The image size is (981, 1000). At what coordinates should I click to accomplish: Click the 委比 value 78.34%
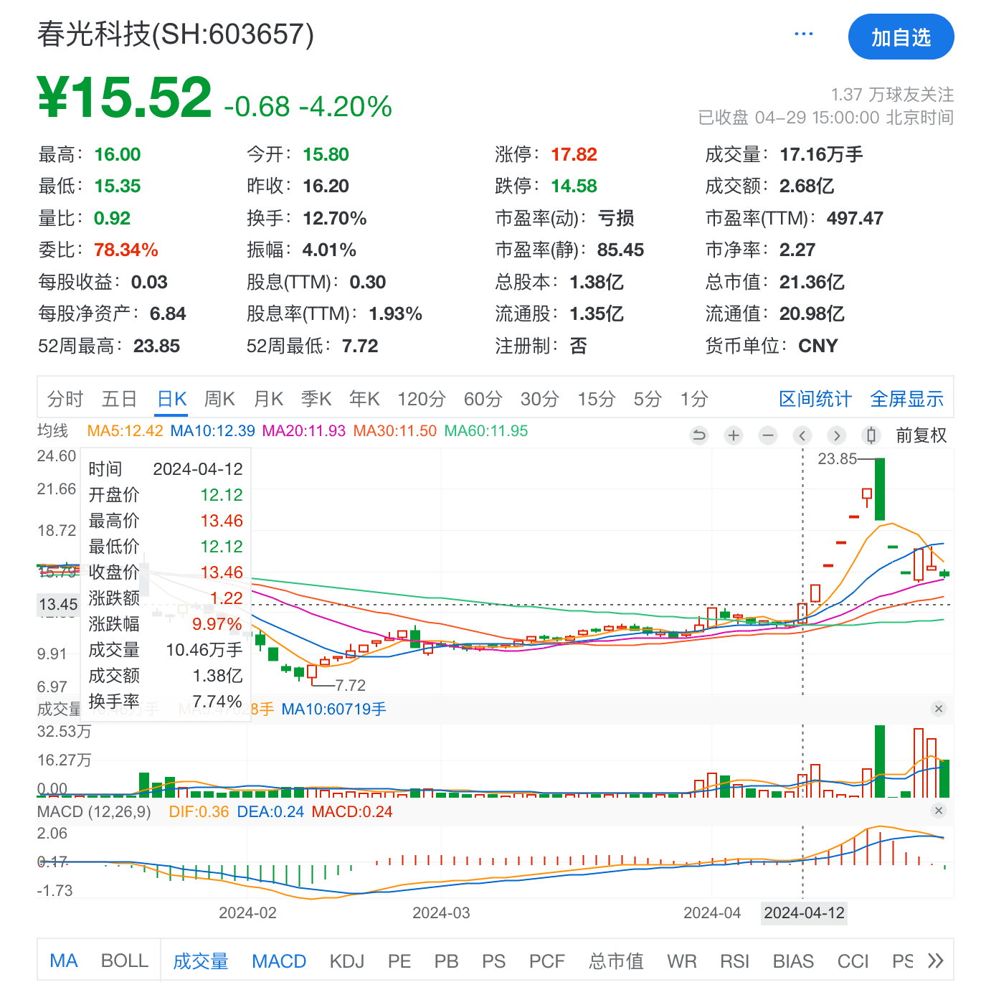pyautogui.click(x=126, y=250)
